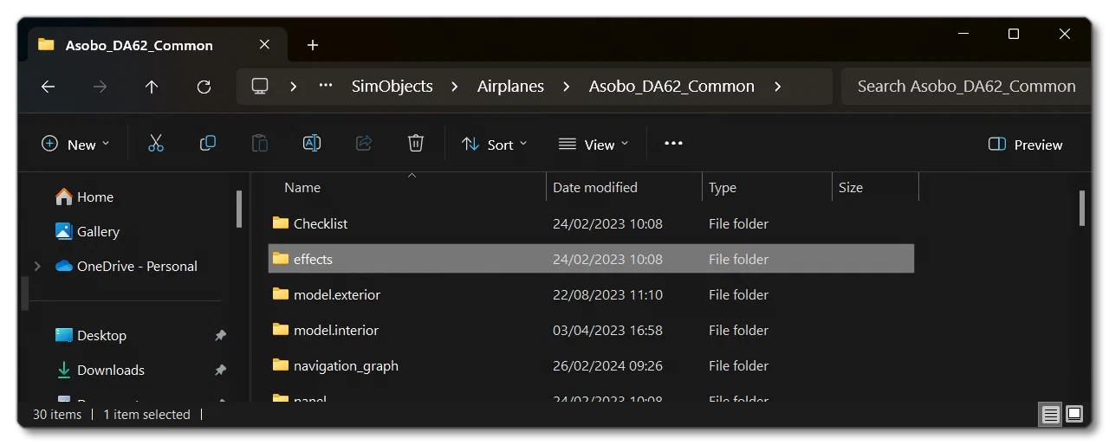Viewport: 1109px width, 445px height.
Task: Navigate to SimObjects in breadcrumb
Action: pos(392,87)
